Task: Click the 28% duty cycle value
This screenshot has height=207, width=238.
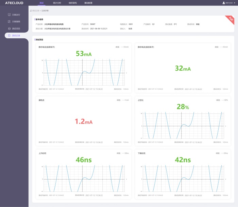Action: pyautogui.click(x=183, y=107)
